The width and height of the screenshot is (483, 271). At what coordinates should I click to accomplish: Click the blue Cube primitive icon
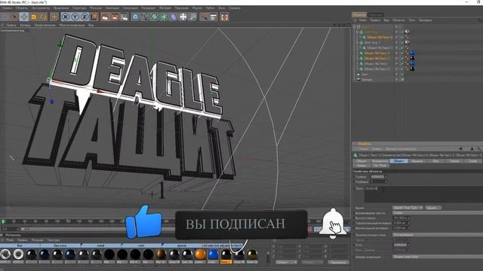(x=135, y=17)
